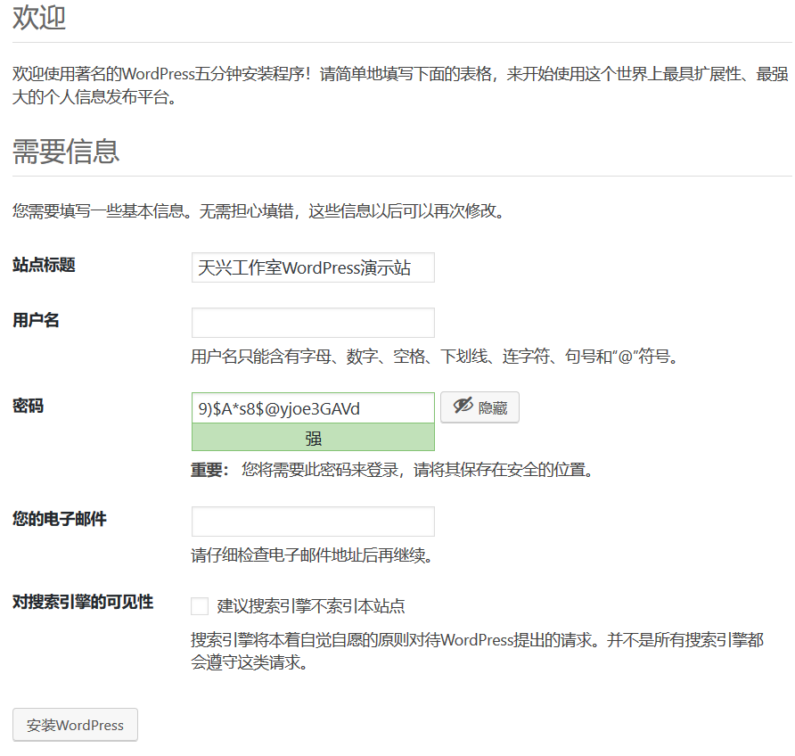
Task: Click the 建议搜索引擎不索引本站点 label text
Action: pyautogui.click(x=311, y=606)
